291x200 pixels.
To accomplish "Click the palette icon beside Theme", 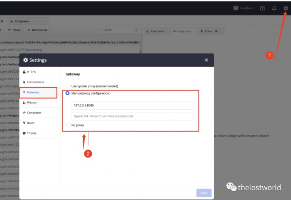I will tap(24, 133).
